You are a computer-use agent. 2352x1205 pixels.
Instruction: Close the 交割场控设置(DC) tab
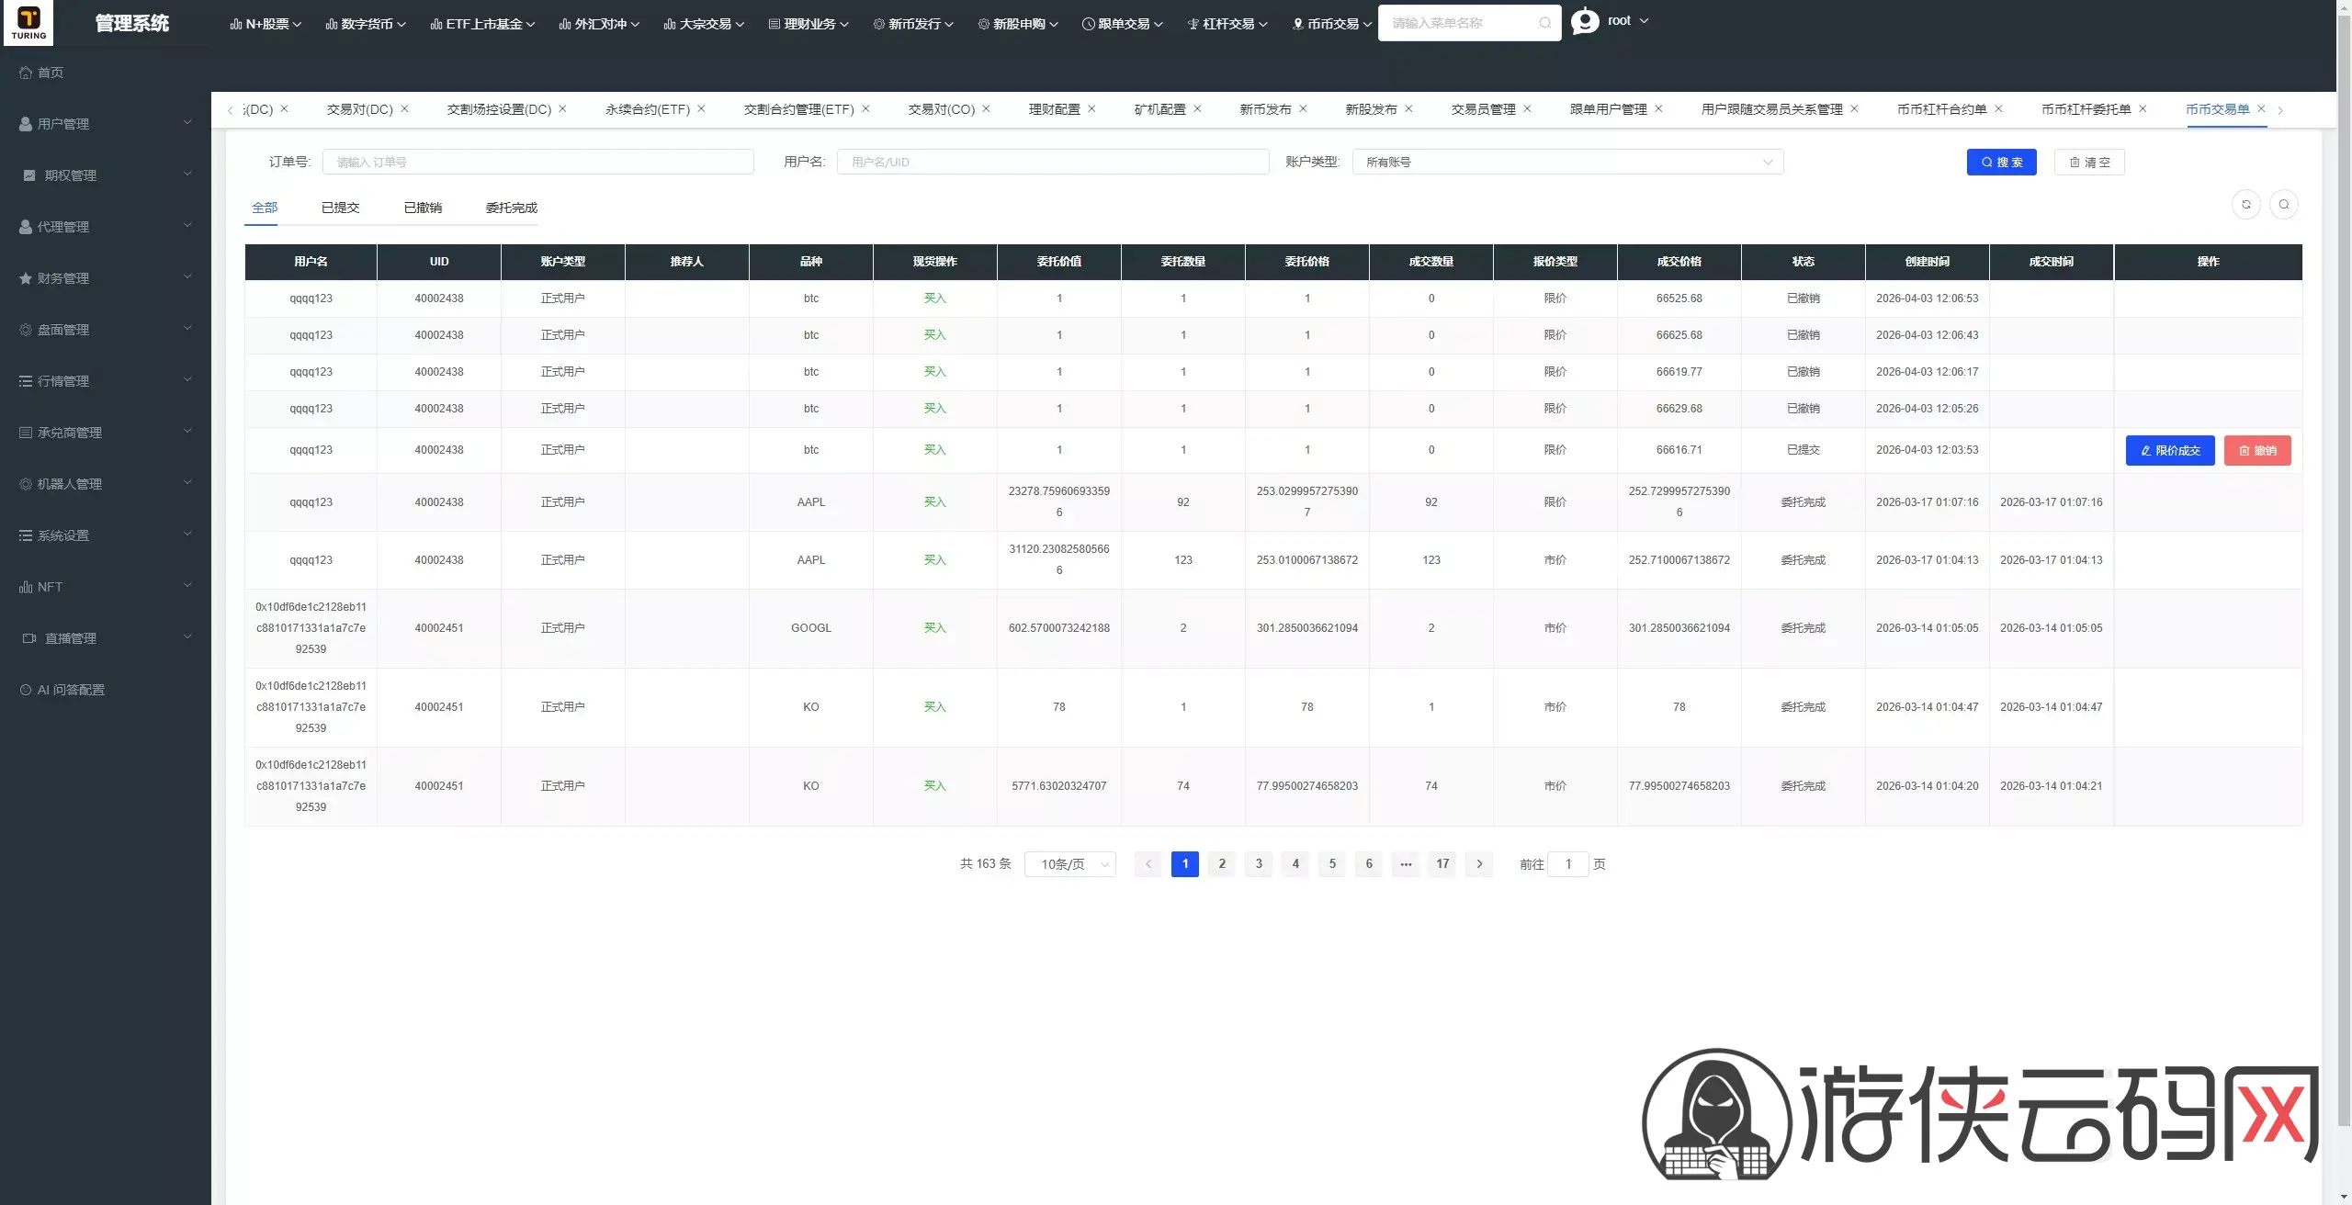click(562, 108)
